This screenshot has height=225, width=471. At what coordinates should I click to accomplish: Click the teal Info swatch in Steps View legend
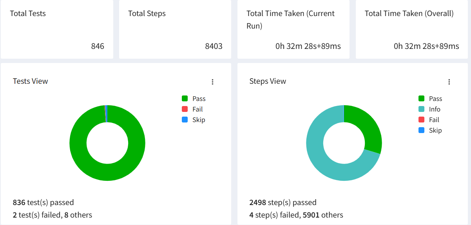(x=422, y=109)
